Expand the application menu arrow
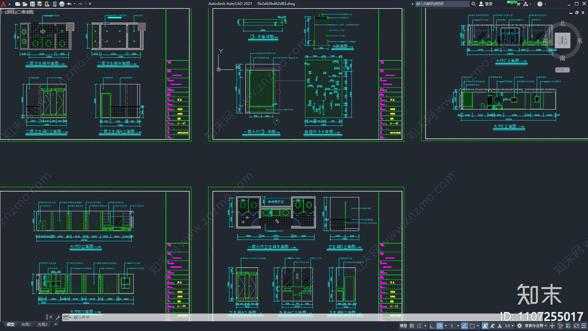The image size is (588, 331). [9, 4]
